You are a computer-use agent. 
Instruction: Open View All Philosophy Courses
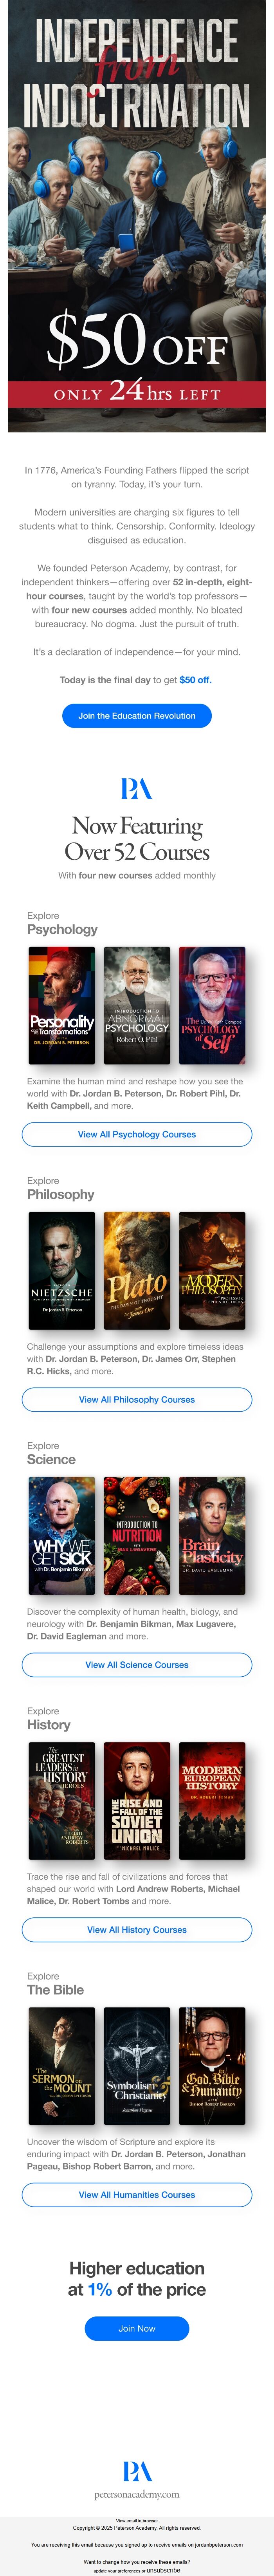pyautogui.click(x=137, y=1399)
